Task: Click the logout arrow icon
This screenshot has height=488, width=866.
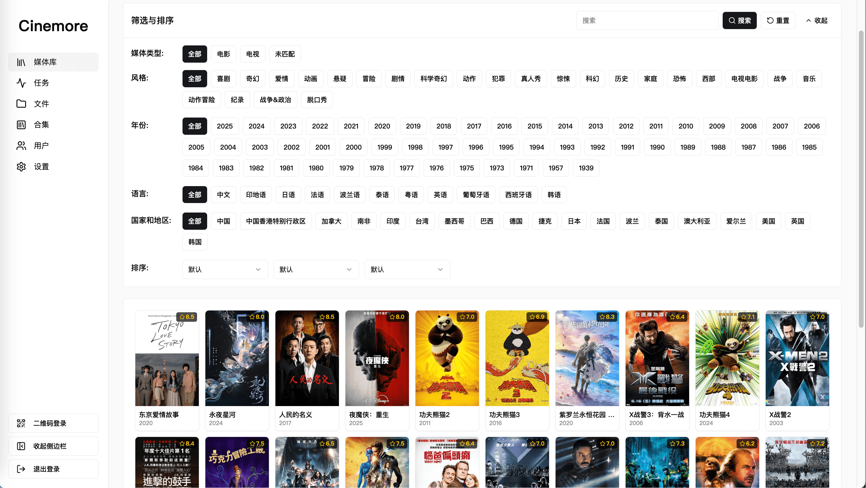Action: tap(21, 469)
